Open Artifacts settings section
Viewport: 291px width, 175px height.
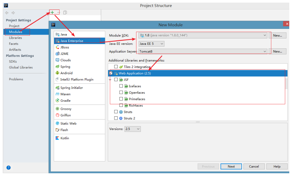(x=15, y=50)
